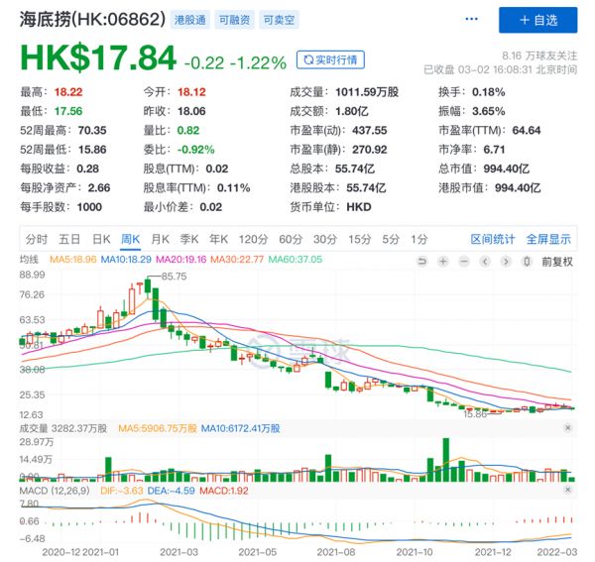The height and width of the screenshot is (562, 595).
Task: Open the 前复权 adjustment dropdown
Action: click(557, 261)
